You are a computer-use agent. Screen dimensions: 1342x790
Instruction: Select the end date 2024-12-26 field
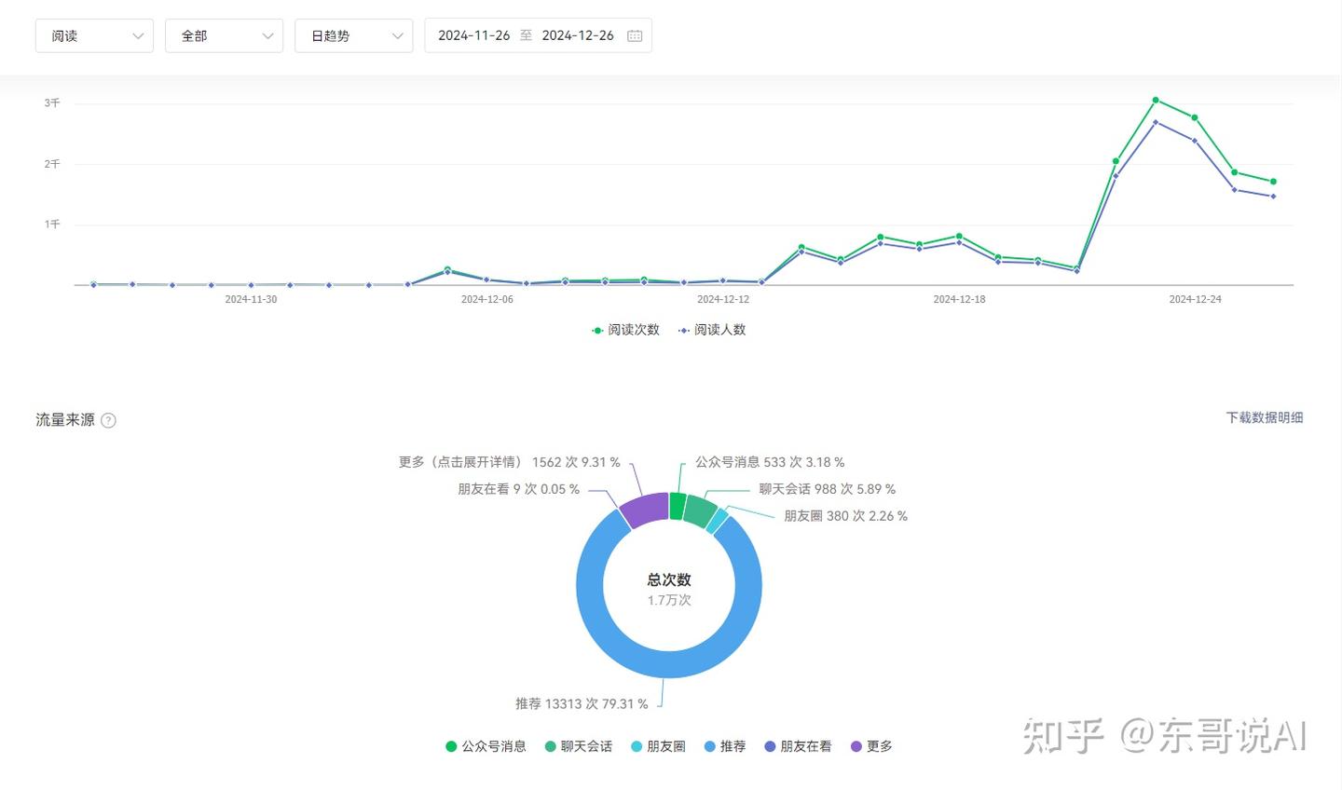click(x=578, y=35)
